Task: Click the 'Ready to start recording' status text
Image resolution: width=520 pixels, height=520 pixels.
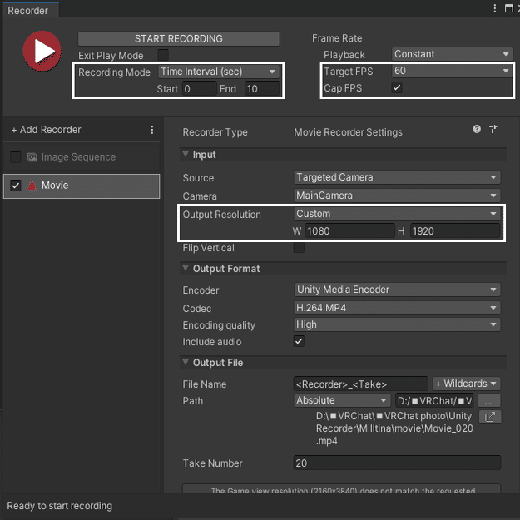Action: 60,506
